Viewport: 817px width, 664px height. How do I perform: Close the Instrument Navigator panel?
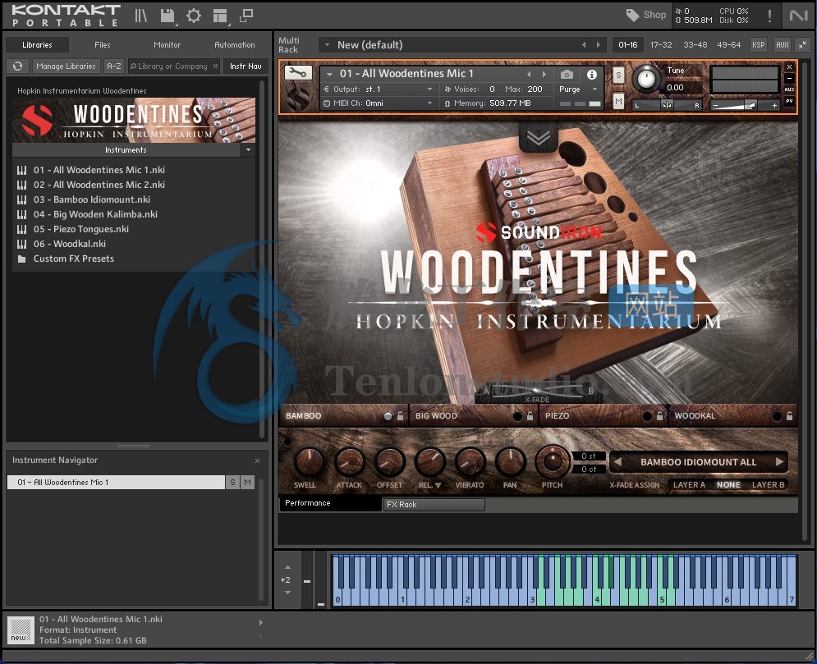[257, 461]
